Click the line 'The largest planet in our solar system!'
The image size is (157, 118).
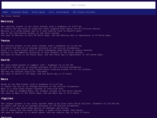[x=60, y=103]
